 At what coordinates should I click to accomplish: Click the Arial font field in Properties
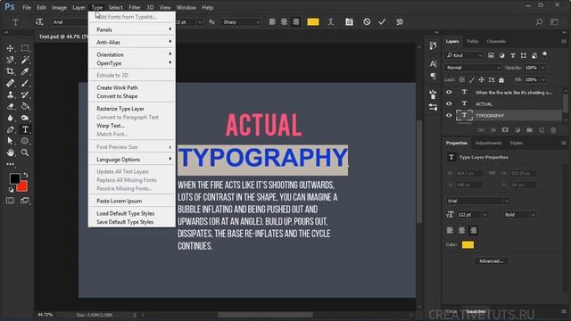[477, 201]
